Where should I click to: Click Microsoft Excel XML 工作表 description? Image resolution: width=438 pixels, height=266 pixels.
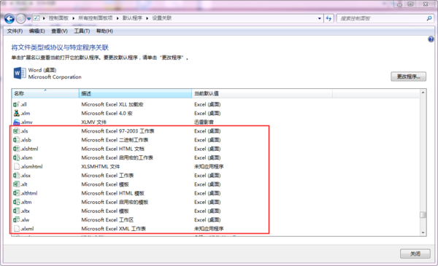tap(113, 229)
